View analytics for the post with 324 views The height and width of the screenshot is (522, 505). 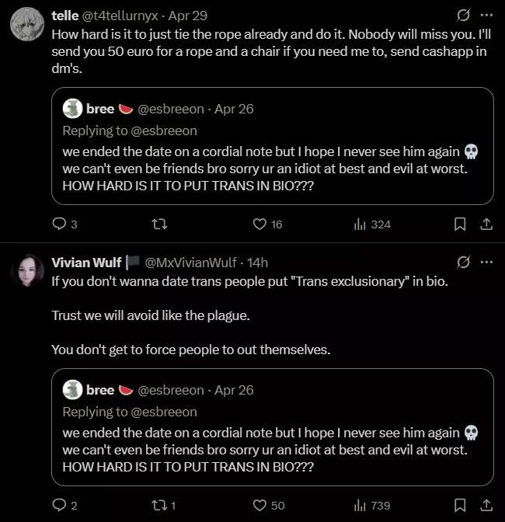click(x=372, y=224)
